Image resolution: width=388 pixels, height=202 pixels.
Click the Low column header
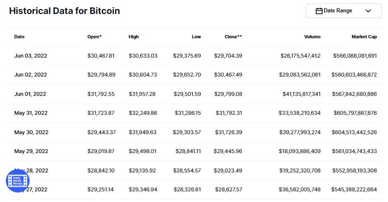tap(196, 37)
